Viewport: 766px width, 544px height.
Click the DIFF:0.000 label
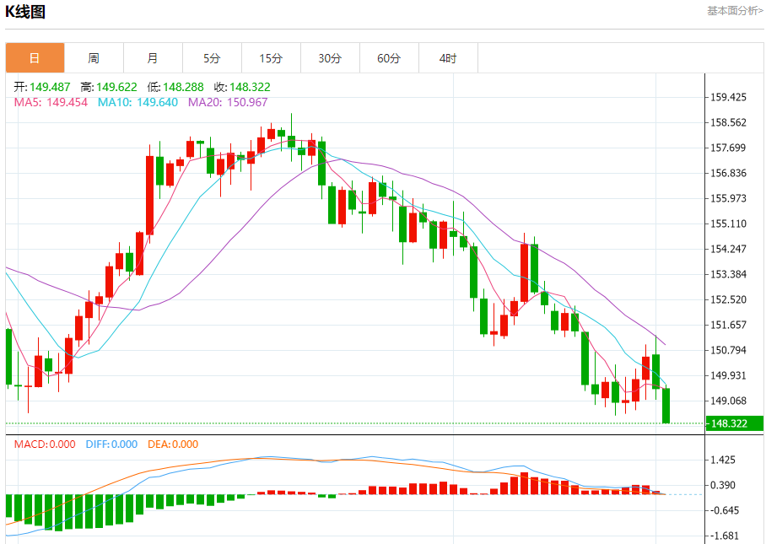(111, 444)
